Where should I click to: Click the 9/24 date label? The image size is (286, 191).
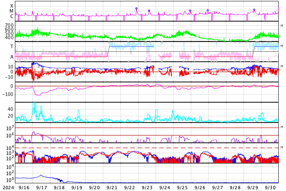pos(165,187)
